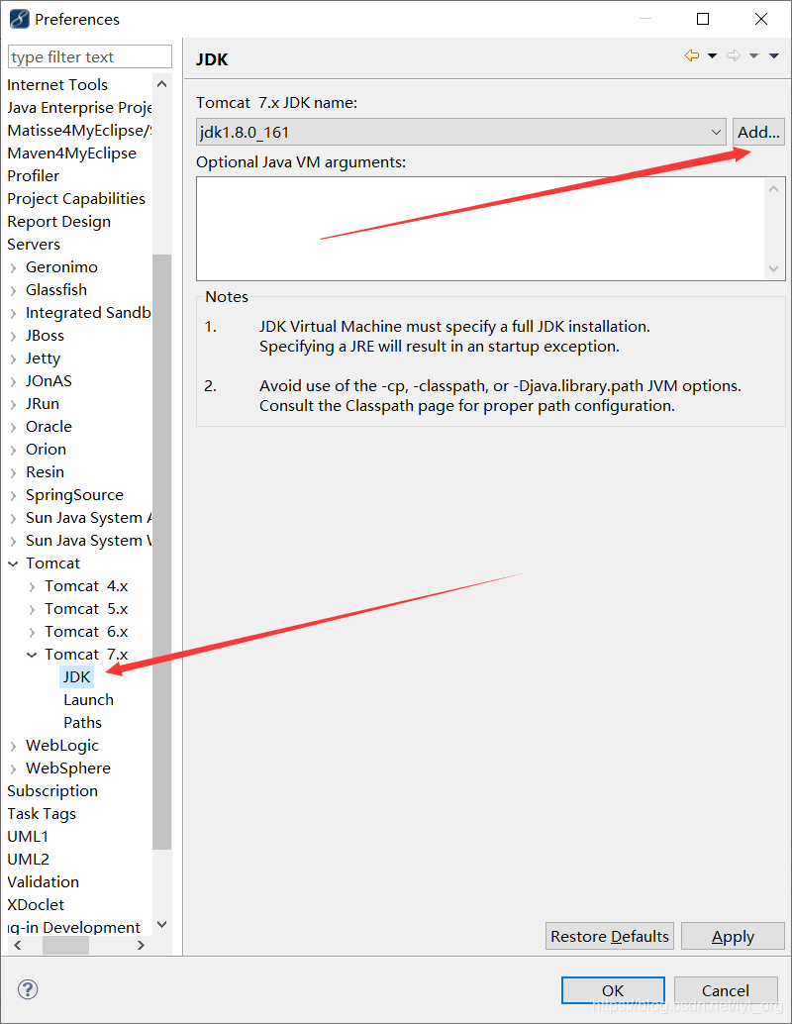Expand the Glassfish server node
This screenshot has height=1024, width=792.
[x=13, y=290]
